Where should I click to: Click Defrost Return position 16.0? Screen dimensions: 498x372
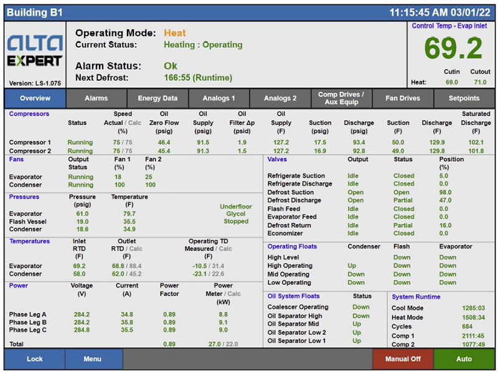pos(445,225)
